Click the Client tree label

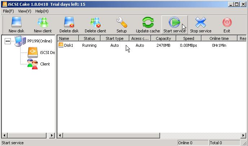tap(45, 64)
